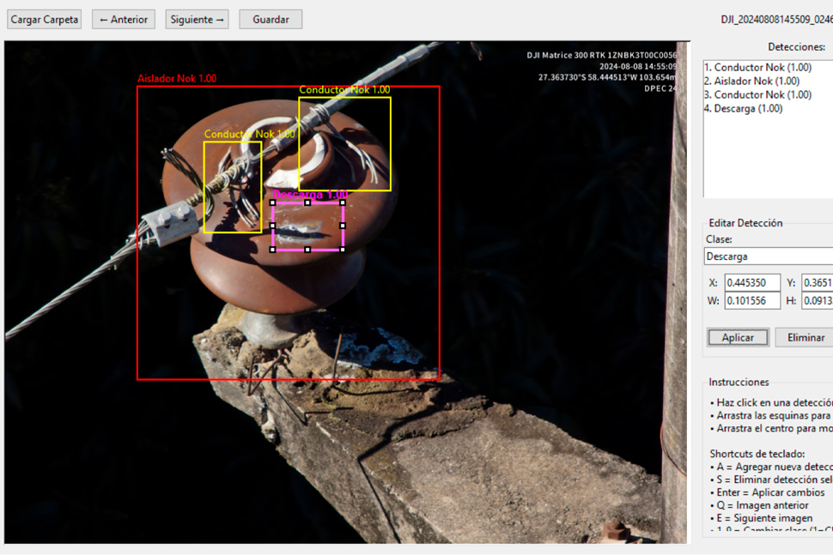
Task: Click the magenta 'Descarga 1.00' box label
Action: tap(310, 195)
